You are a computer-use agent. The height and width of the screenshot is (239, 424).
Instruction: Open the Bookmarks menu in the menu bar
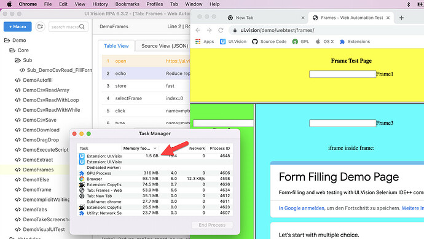[x=127, y=4]
